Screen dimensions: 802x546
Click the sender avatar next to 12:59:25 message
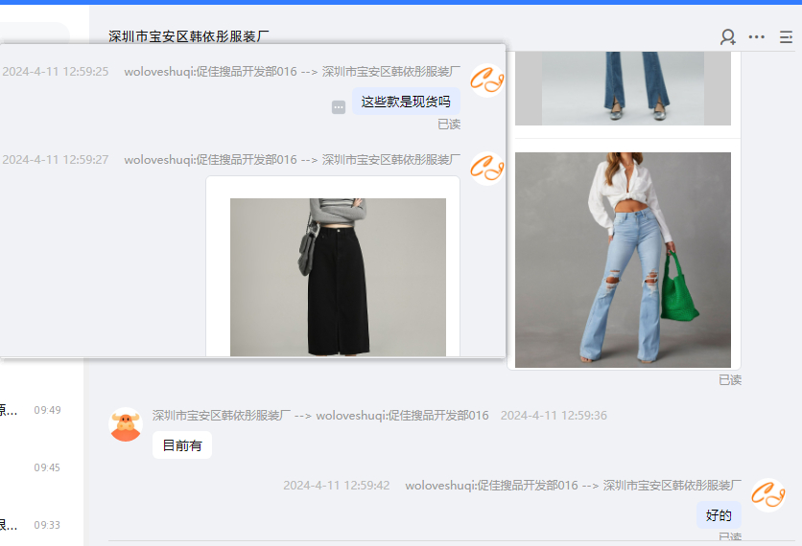coord(487,80)
